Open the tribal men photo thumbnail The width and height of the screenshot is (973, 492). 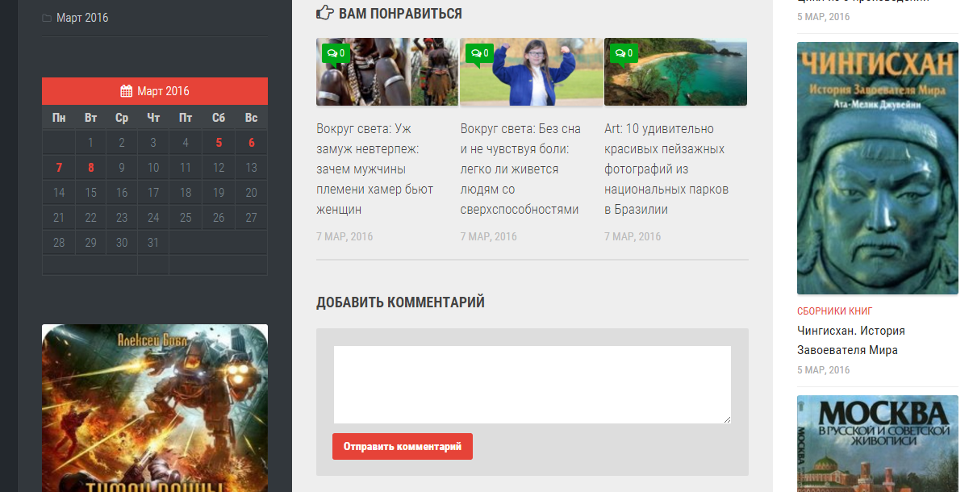[x=387, y=72]
